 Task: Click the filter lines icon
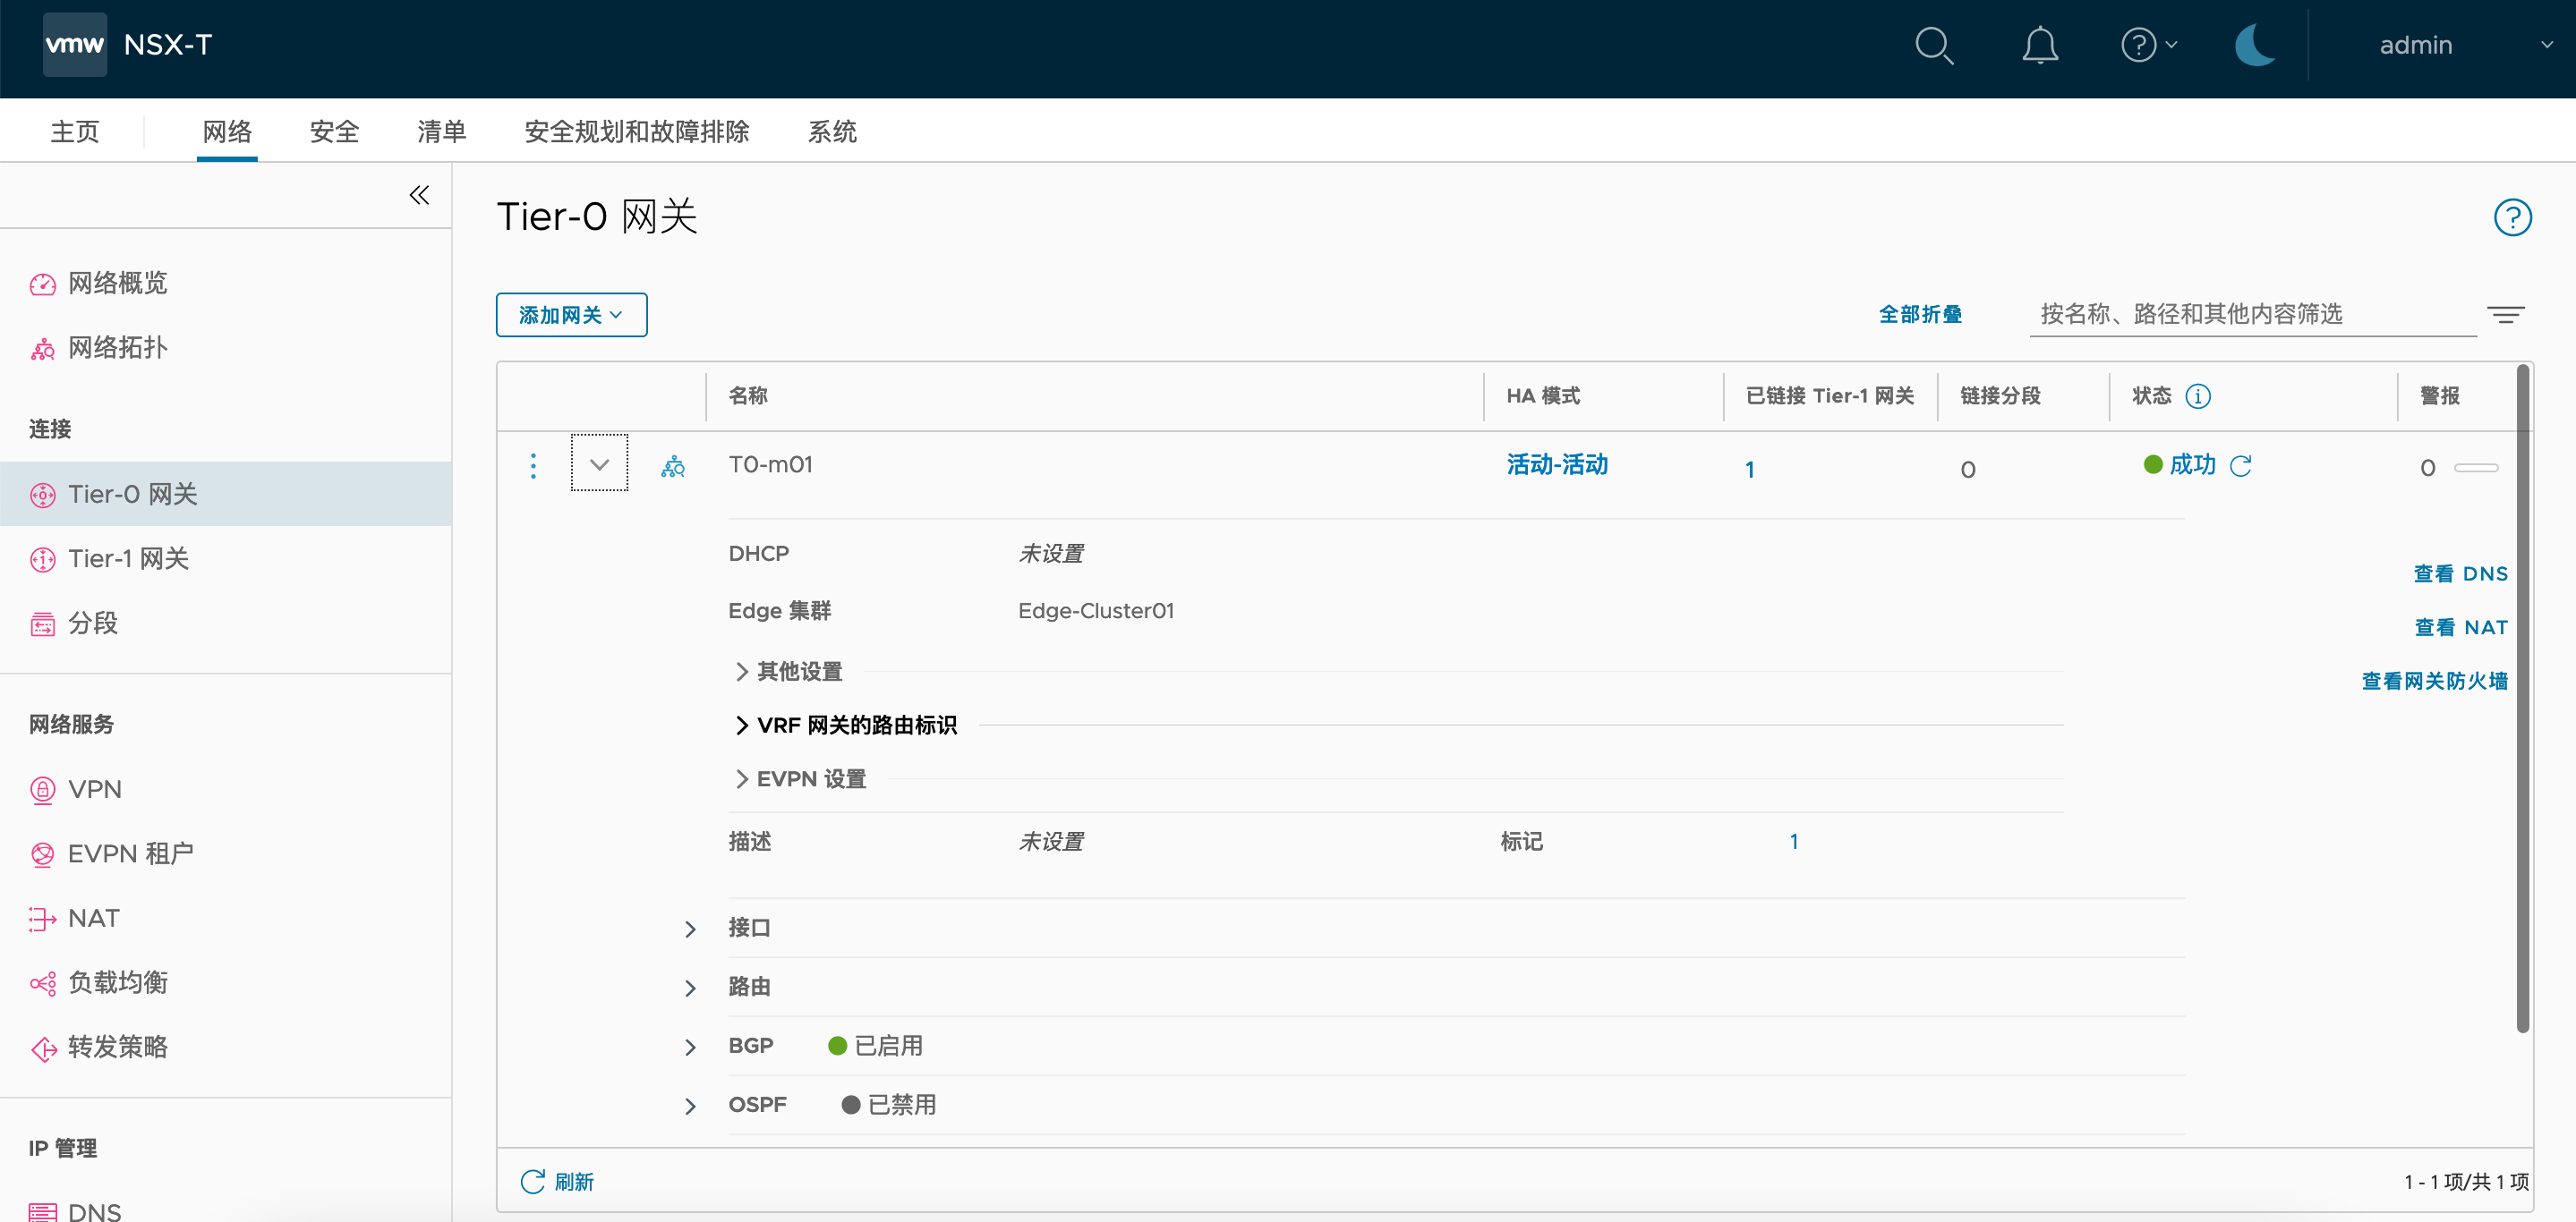click(x=2505, y=315)
